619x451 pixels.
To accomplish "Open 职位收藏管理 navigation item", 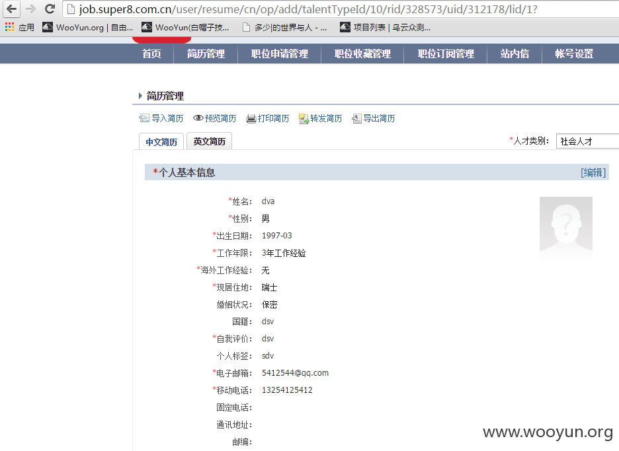I will [362, 53].
